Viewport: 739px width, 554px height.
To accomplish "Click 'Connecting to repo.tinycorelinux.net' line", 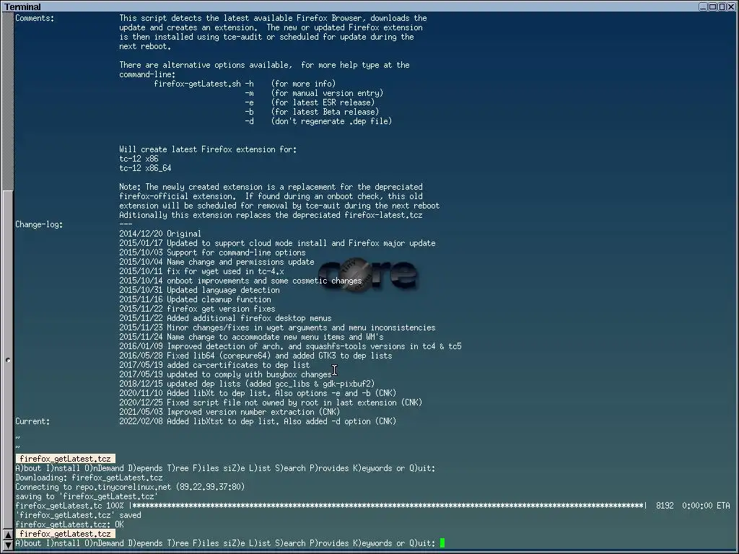I will 130,487.
